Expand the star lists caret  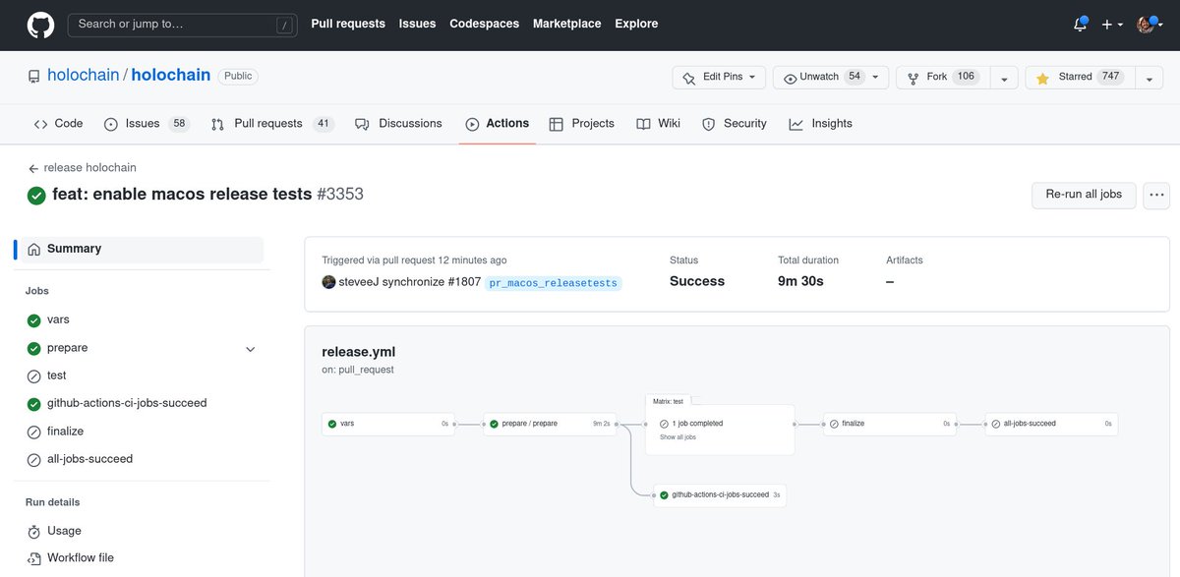tap(1150, 78)
